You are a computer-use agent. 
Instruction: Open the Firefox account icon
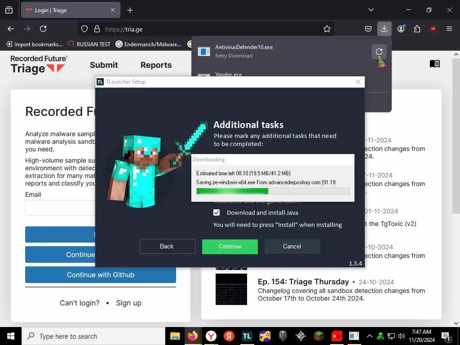click(x=401, y=29)
